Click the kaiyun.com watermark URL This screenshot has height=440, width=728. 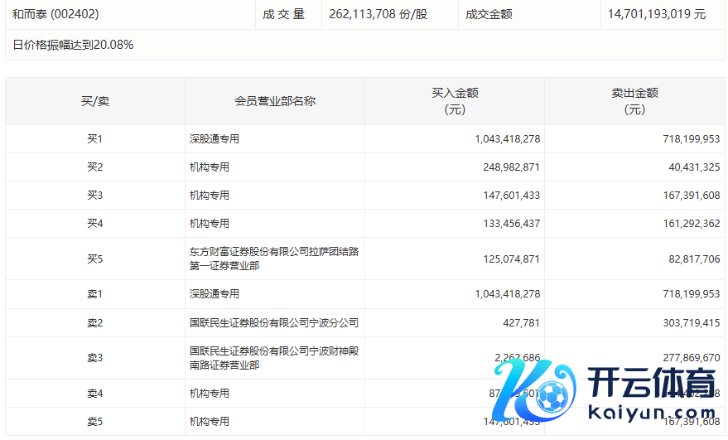(651, 412)
